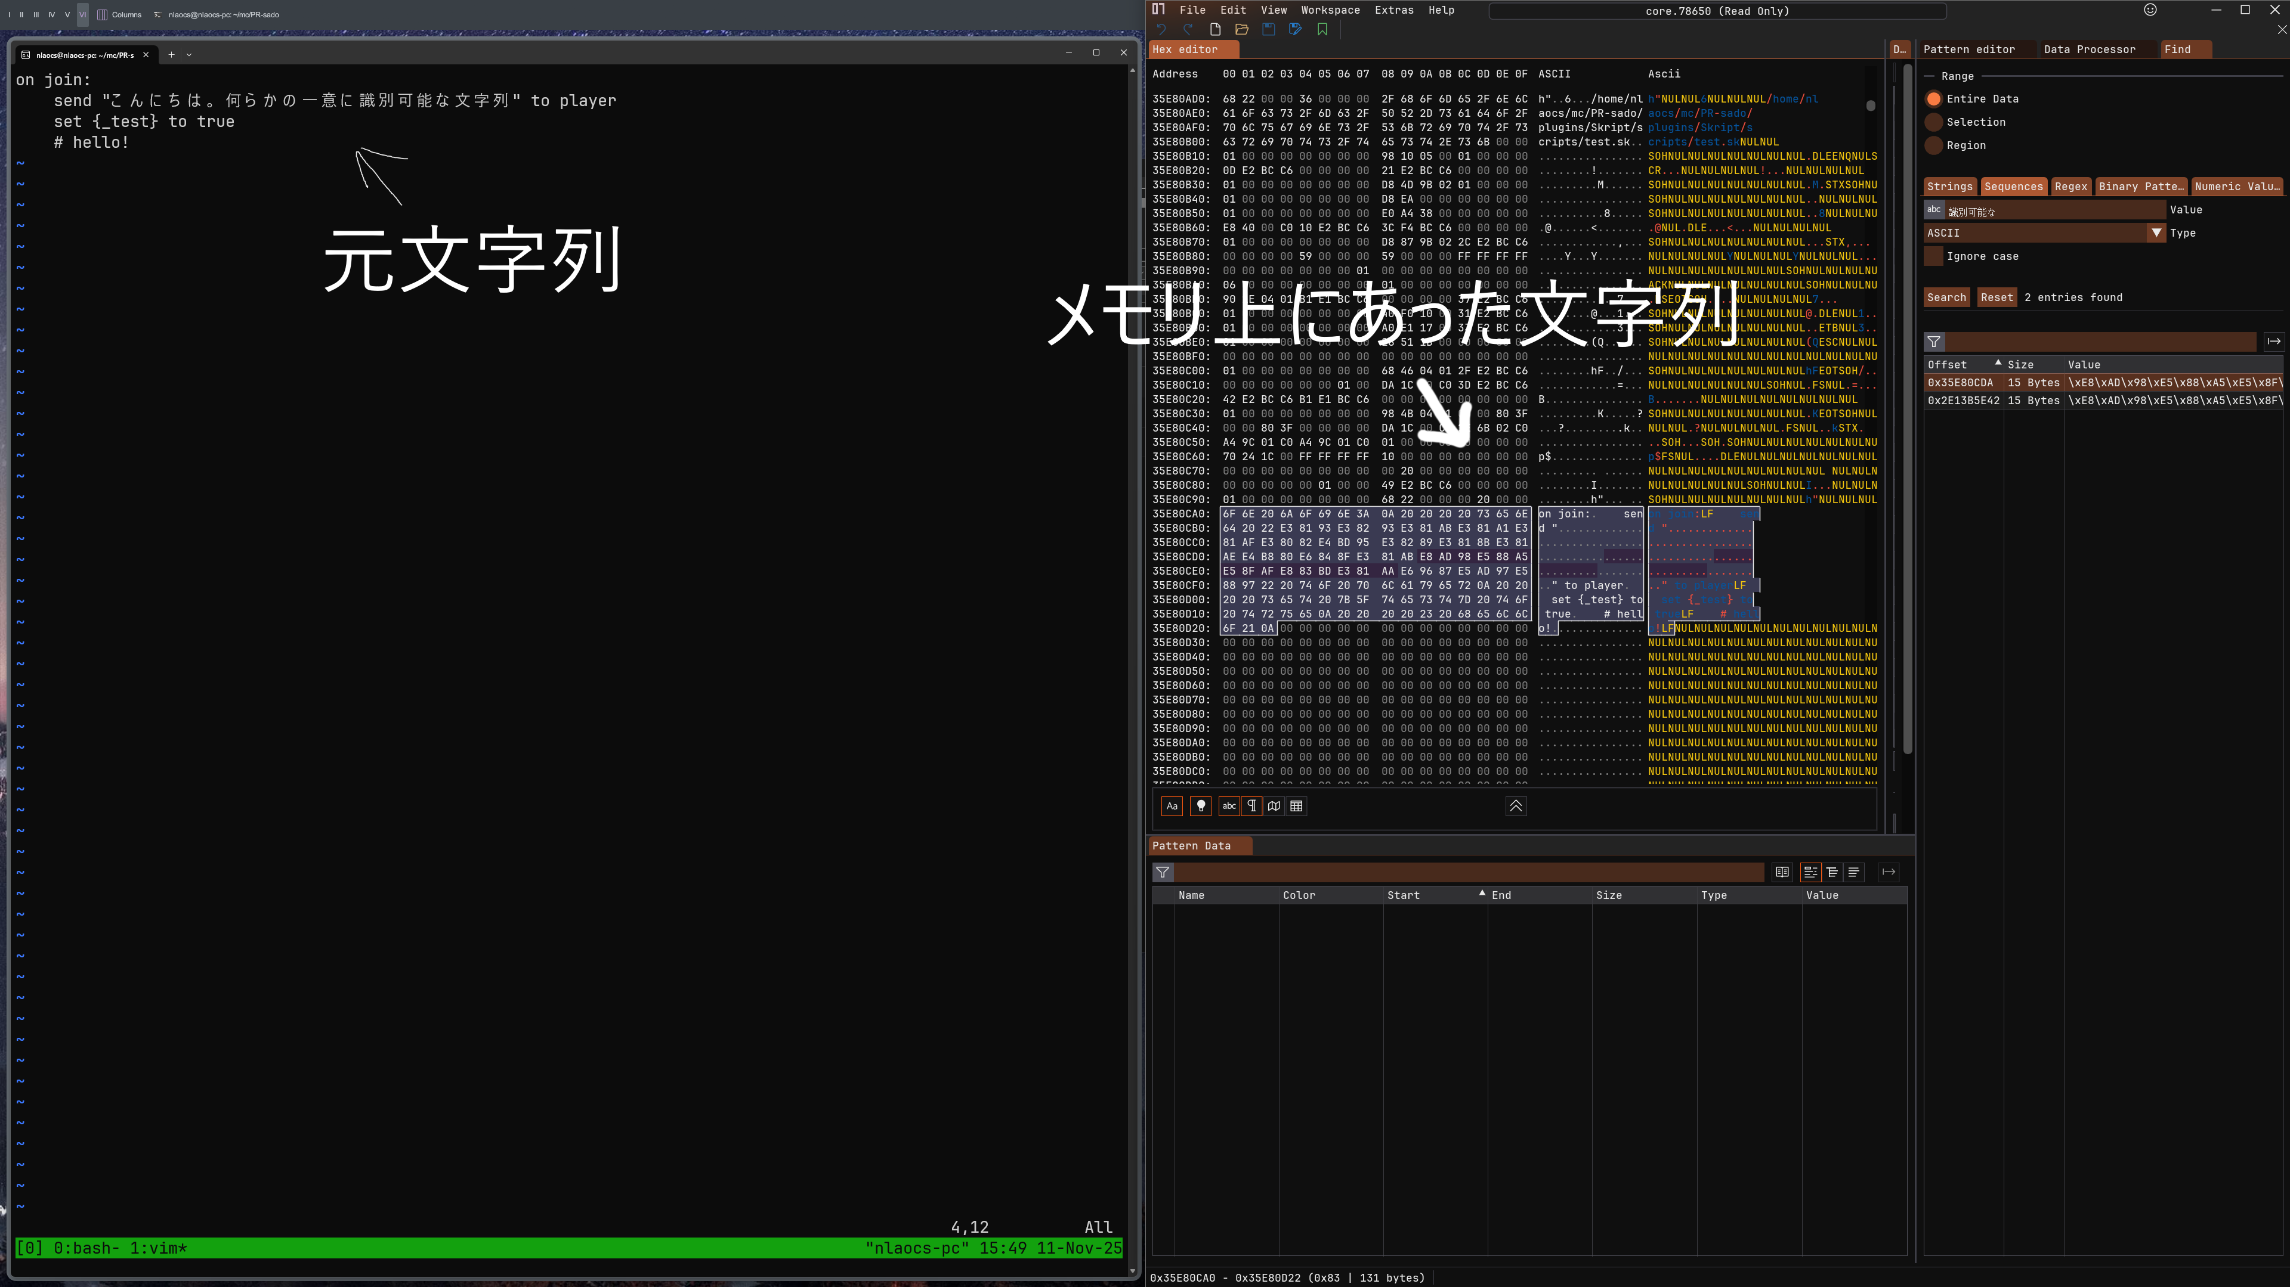The image size is (2290, 1287).
Task: Collapse the hex editor footer chevron
Action: coord(1516,805)
